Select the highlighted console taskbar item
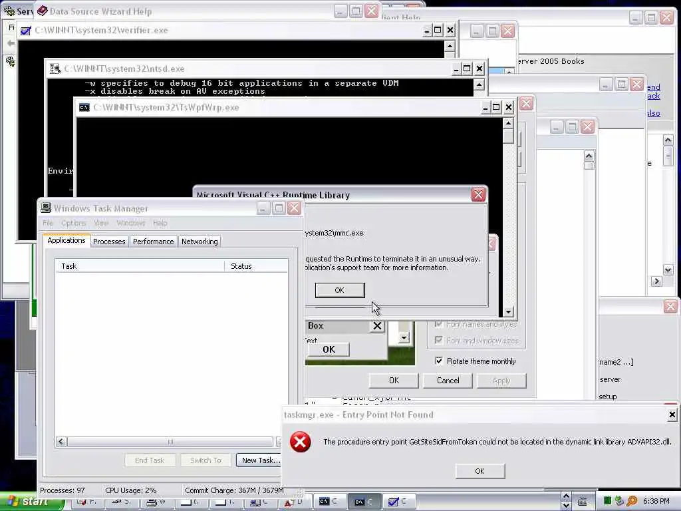681x511 pixels. click(364, 502)
